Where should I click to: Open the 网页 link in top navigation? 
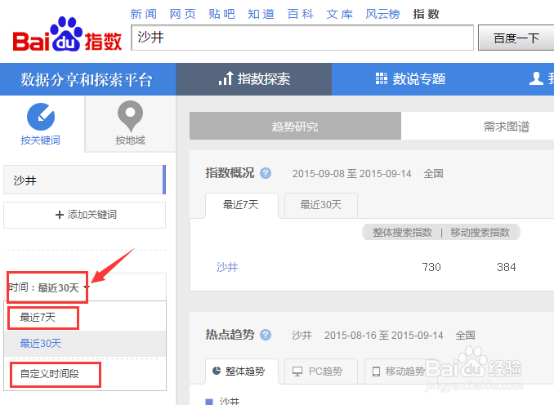183,14
